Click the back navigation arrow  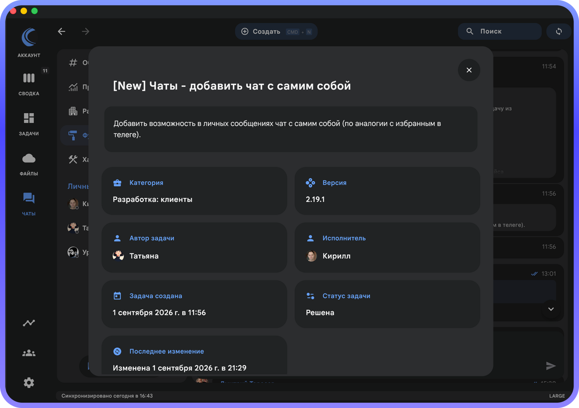point(62,31)
